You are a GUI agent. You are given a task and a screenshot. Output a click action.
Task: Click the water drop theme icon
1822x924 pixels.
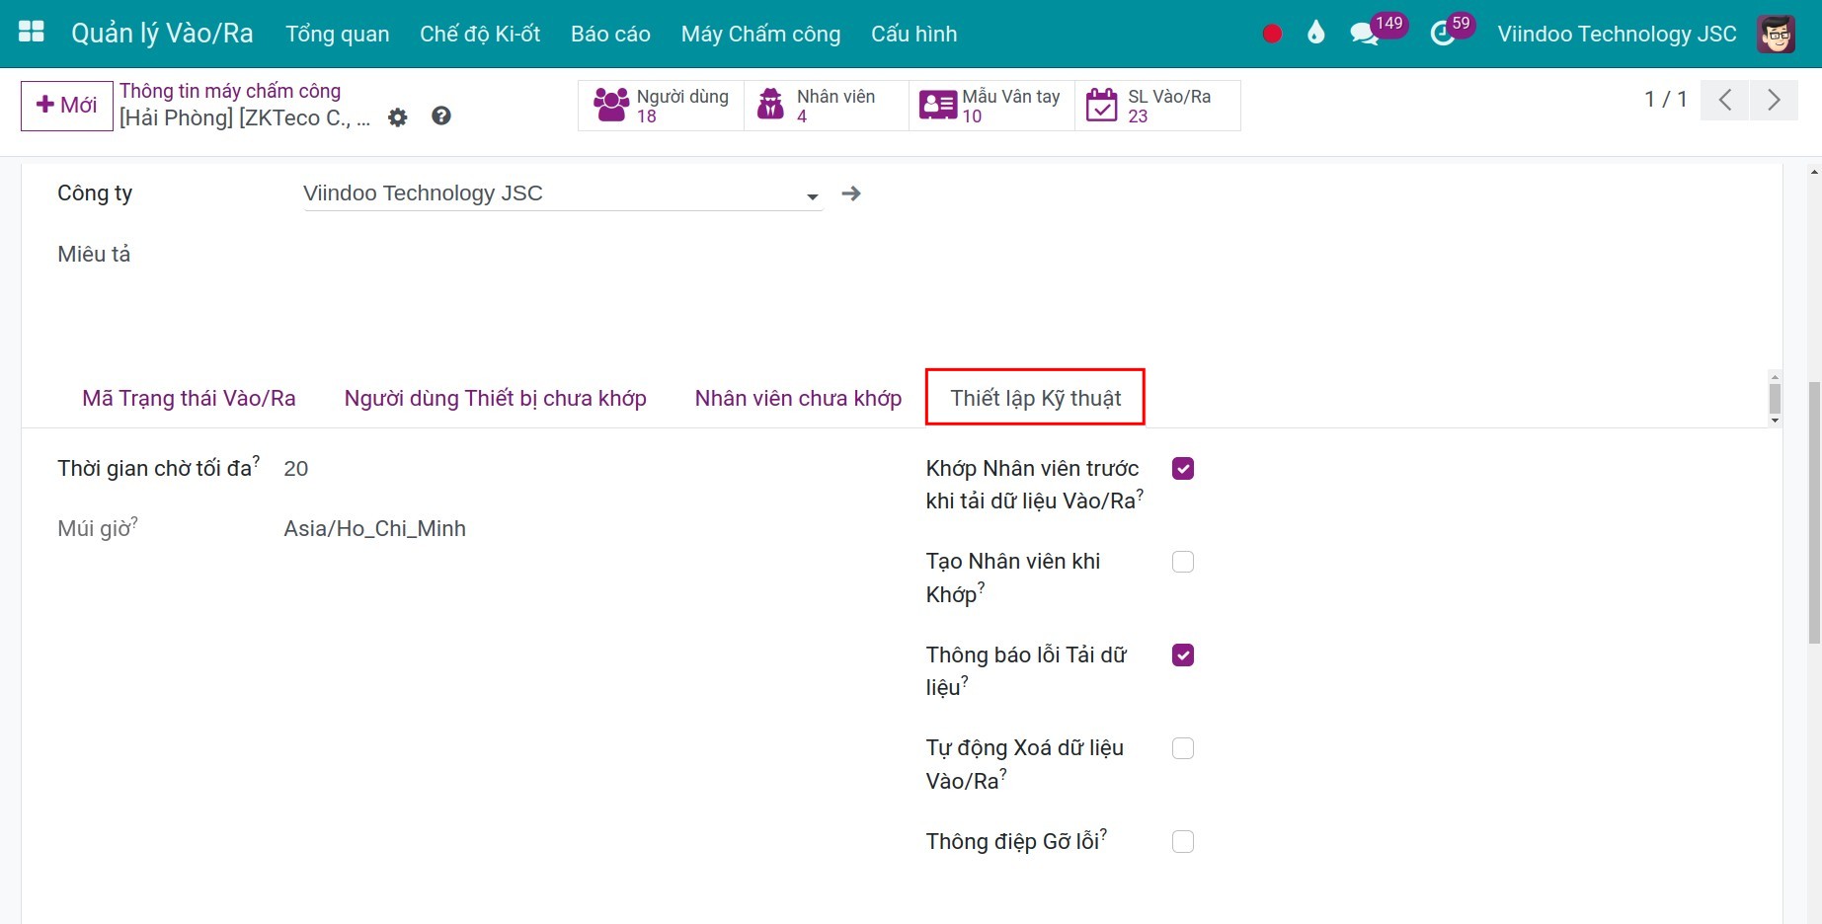tap(1315, 34)
